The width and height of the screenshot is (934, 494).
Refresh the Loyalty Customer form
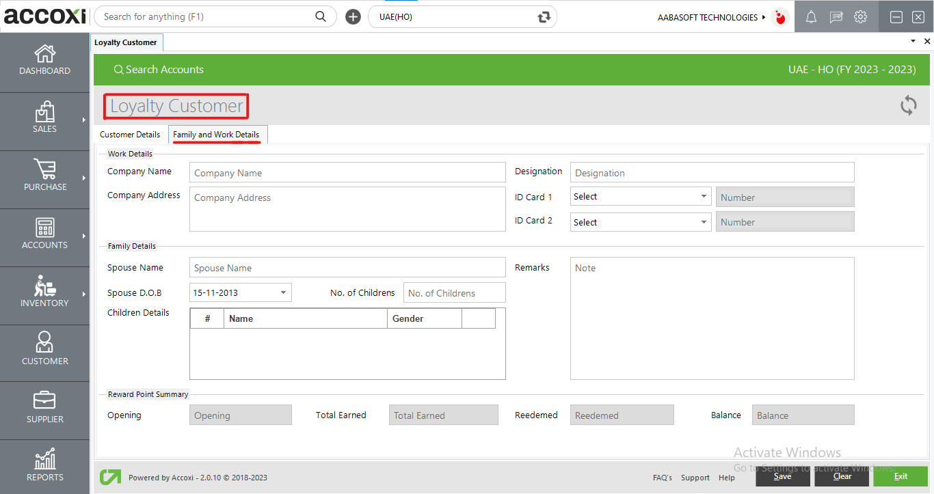[x=908, y=106]
